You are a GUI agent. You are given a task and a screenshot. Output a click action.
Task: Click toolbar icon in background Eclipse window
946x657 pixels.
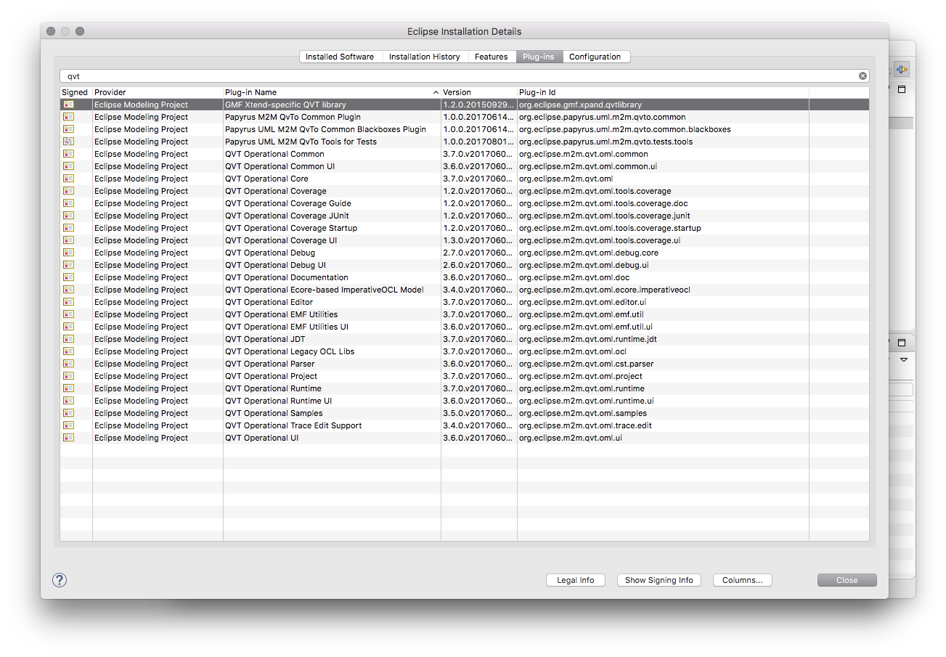click(x=902, y=70)
